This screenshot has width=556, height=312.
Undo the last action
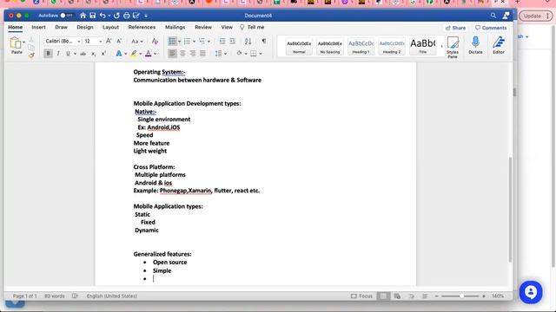click(x=103, y=16)
